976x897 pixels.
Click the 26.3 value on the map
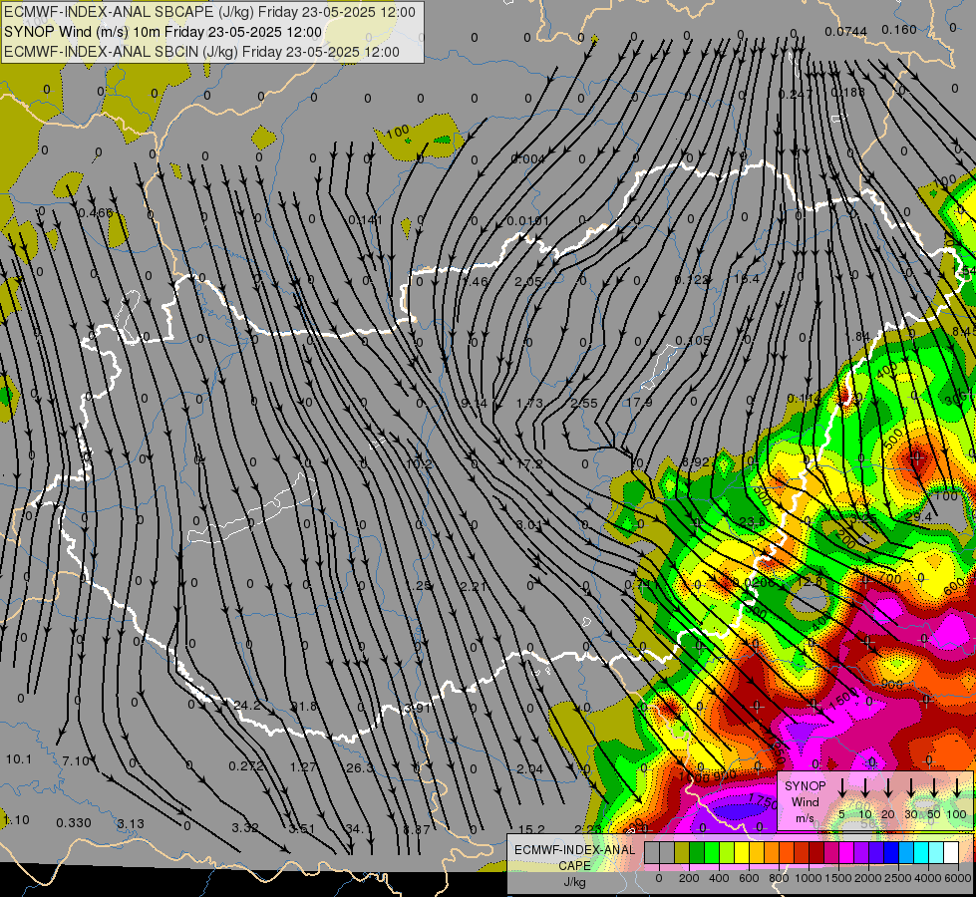[359, 768]
